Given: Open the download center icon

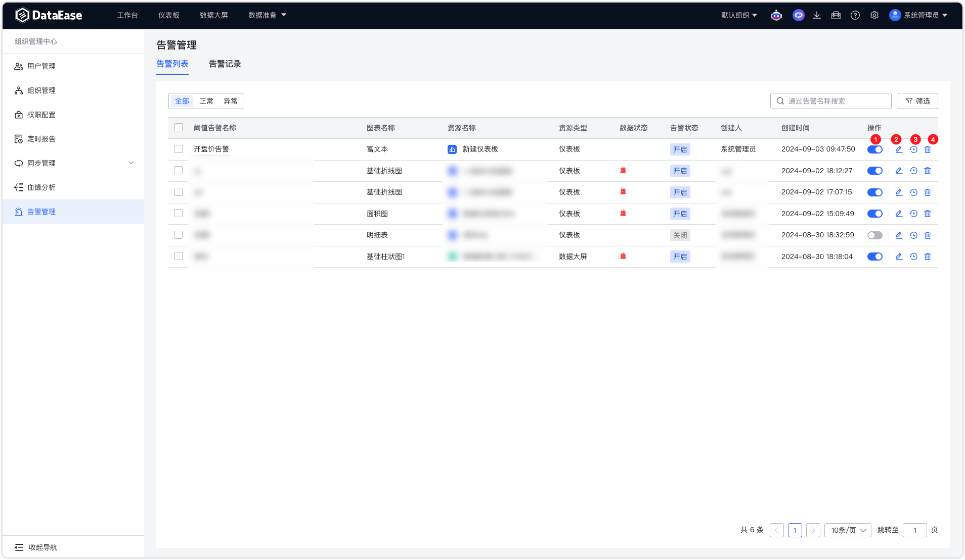Looking at the screenshot, I should click(x=817, y=15).
